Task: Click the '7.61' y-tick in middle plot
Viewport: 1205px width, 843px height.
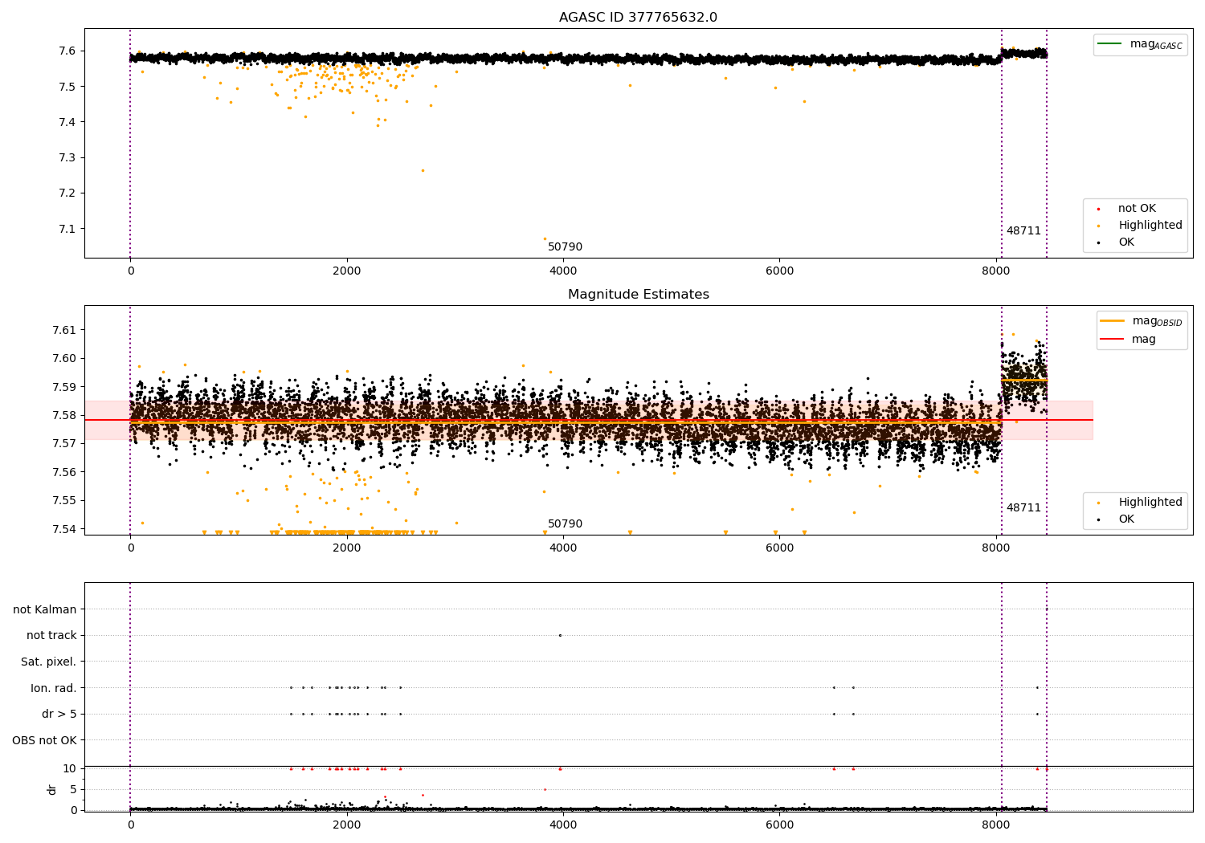Action: [65, 330]
